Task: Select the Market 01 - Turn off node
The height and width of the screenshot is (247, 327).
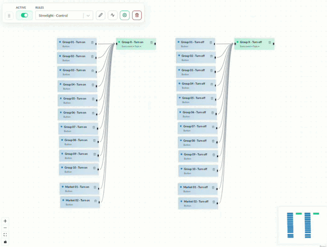Action: pos(198,189)
